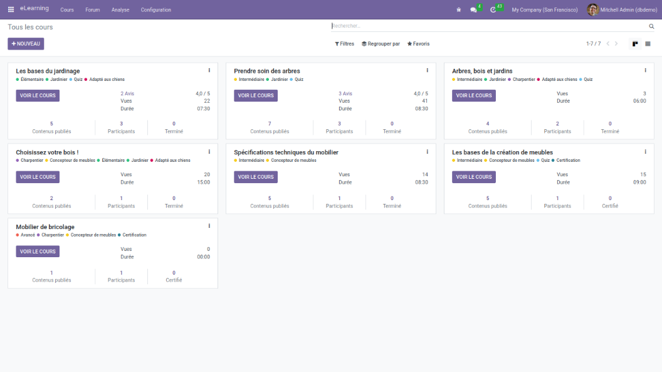
Task: Click Voir le cours for Prendre soin des arbres
Action: point(256,96)
